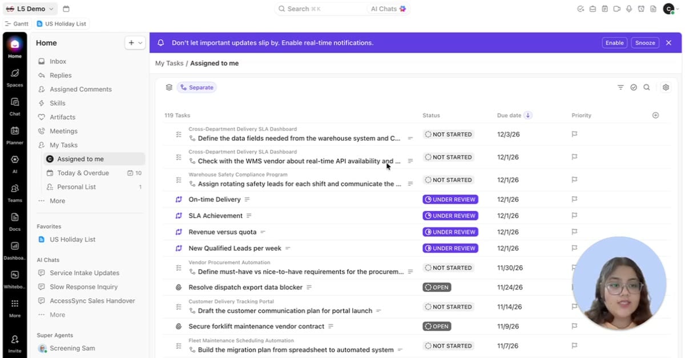Open the AI section in left rail
685x358 pixels.
(x=15, y=164)
